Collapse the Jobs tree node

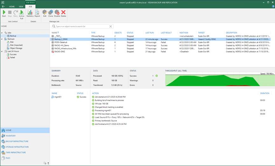[2, 33]
